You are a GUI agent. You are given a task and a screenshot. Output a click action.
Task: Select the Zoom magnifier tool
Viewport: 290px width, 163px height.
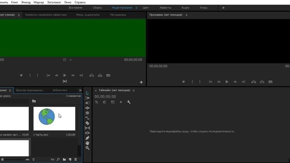click(x=87, y=148)
